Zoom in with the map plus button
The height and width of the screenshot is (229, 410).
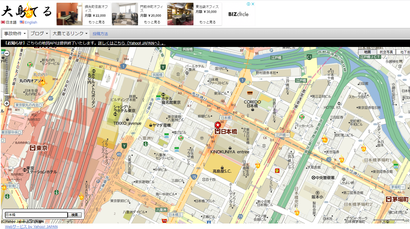point(7,104)
